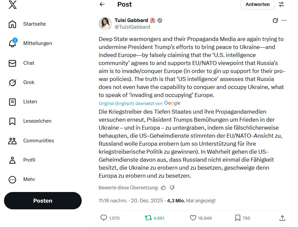Open Communities in the sidebar
Viewport: 298px width, 227px height.
tap(12, 141)
